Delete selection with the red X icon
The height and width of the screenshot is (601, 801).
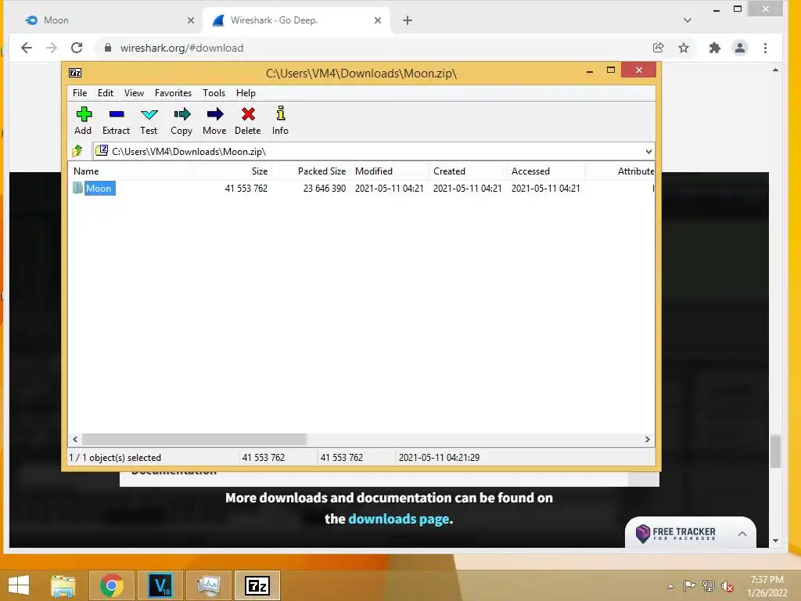tap(248, 114)
